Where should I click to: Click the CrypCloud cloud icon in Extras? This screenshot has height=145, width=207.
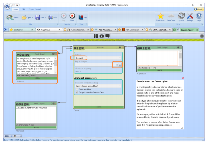171,16
